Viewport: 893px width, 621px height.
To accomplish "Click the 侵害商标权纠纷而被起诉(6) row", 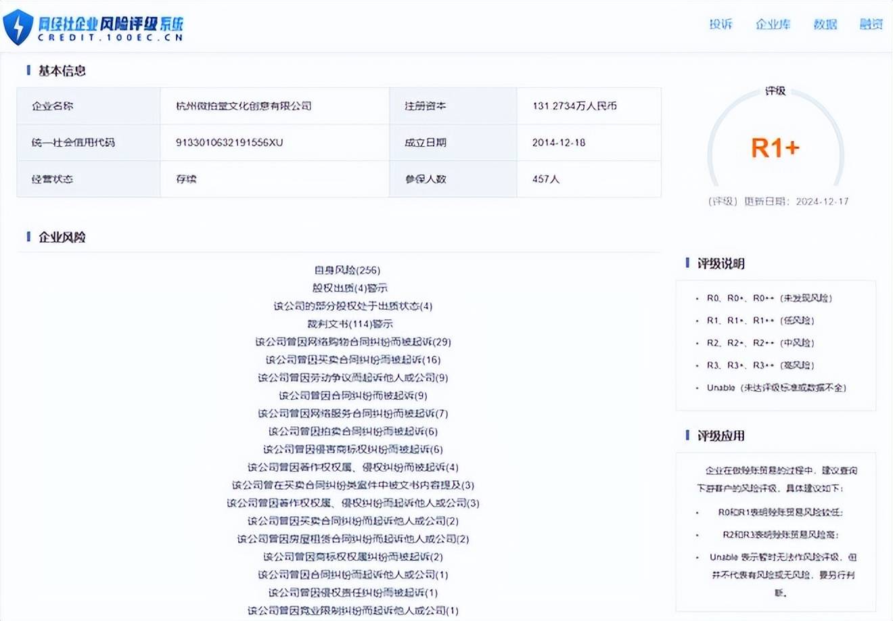I will 352,449.
